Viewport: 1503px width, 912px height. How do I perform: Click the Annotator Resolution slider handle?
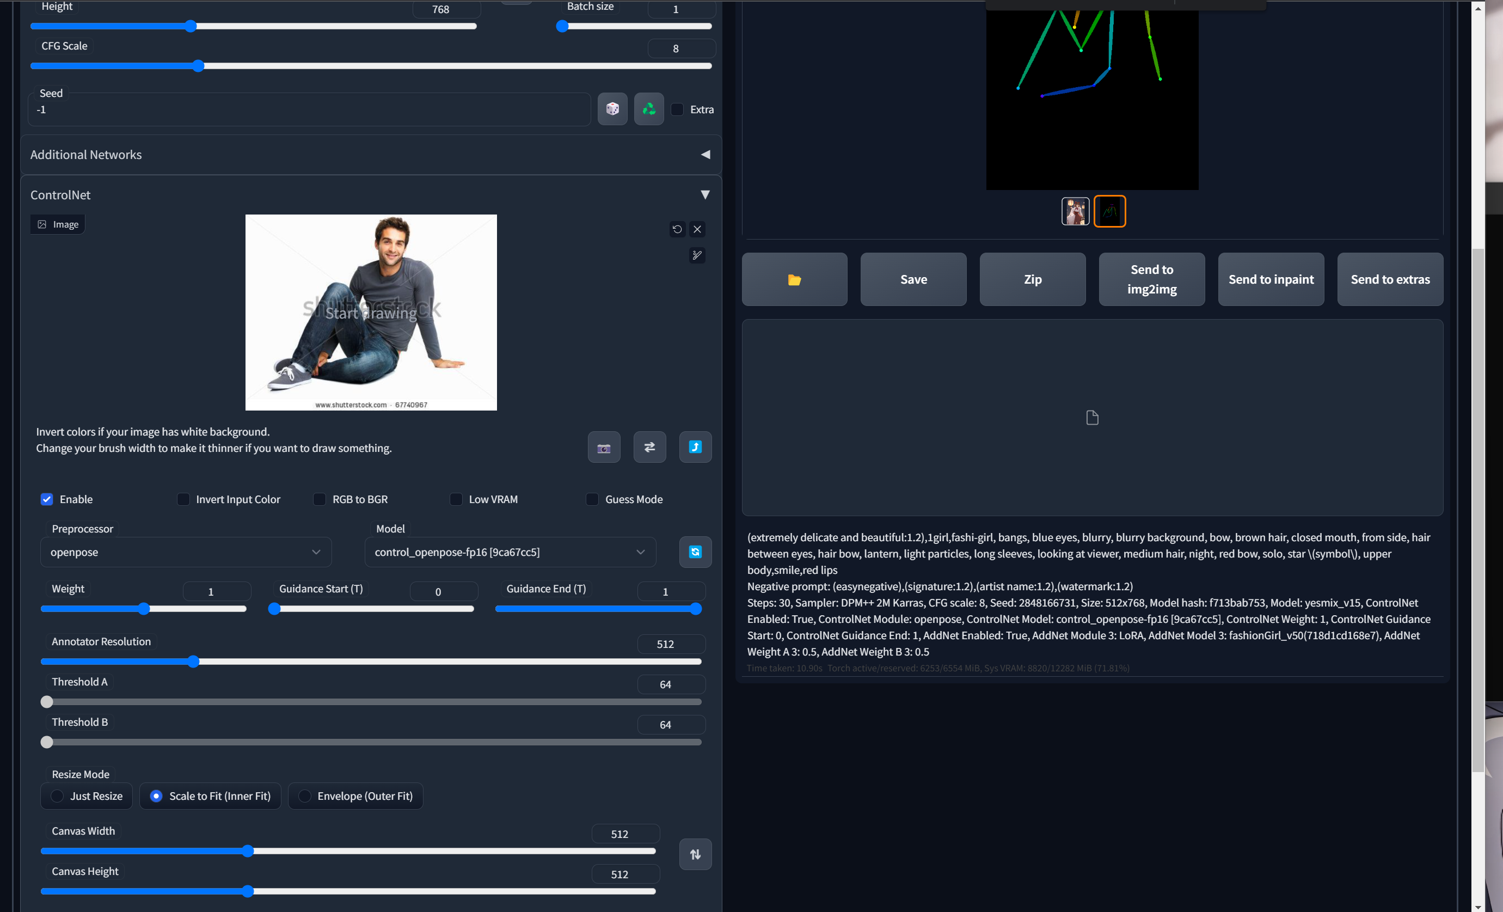tap(193, 662)
